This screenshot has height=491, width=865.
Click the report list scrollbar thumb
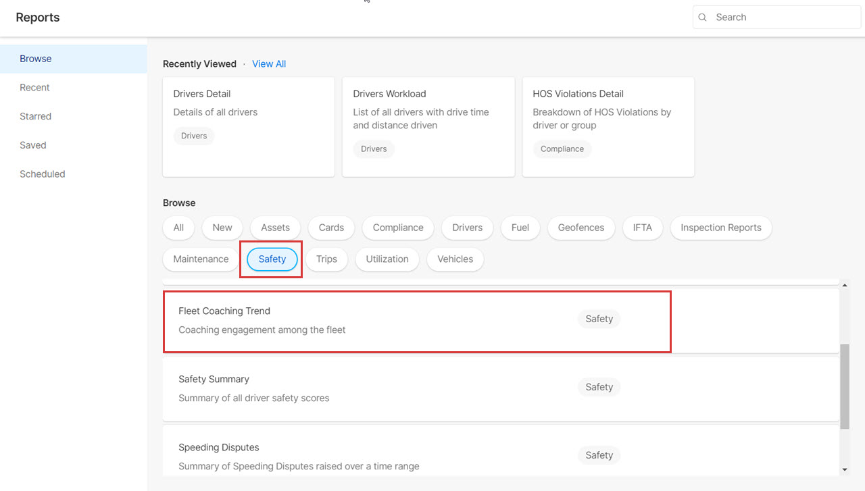click(845, 386)
